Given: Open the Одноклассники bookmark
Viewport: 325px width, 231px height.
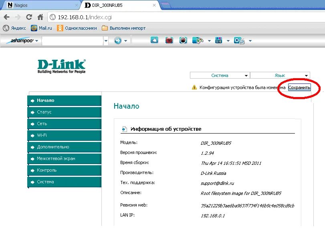Looking at the screenshot, I should 77,28.
